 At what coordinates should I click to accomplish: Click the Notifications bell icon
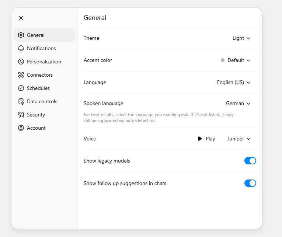[x=21, y=48]
